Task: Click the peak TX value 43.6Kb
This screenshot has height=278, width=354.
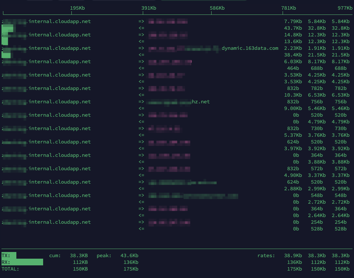Action: tap(129, 256)
